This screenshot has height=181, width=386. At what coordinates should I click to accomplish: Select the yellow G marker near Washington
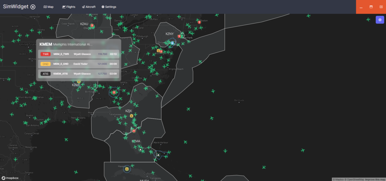pos(158,51)
